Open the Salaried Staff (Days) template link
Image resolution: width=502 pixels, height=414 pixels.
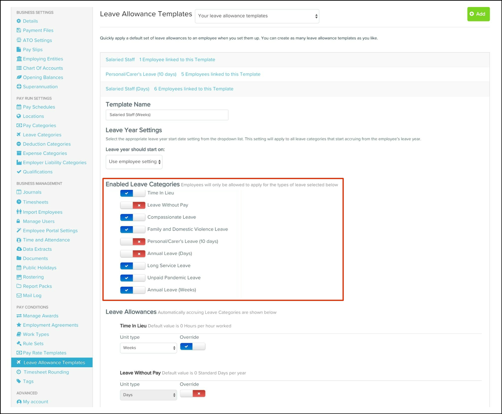127,89
